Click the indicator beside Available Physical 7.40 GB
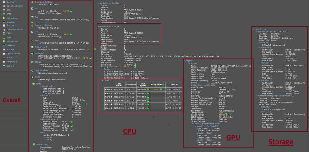 (x=71, y=126)
